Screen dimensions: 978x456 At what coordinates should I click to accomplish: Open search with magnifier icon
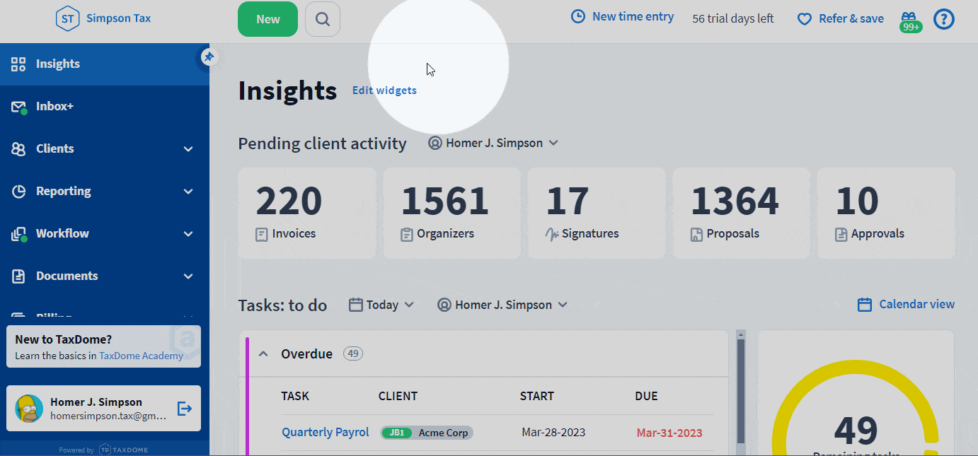coord(323,19)
